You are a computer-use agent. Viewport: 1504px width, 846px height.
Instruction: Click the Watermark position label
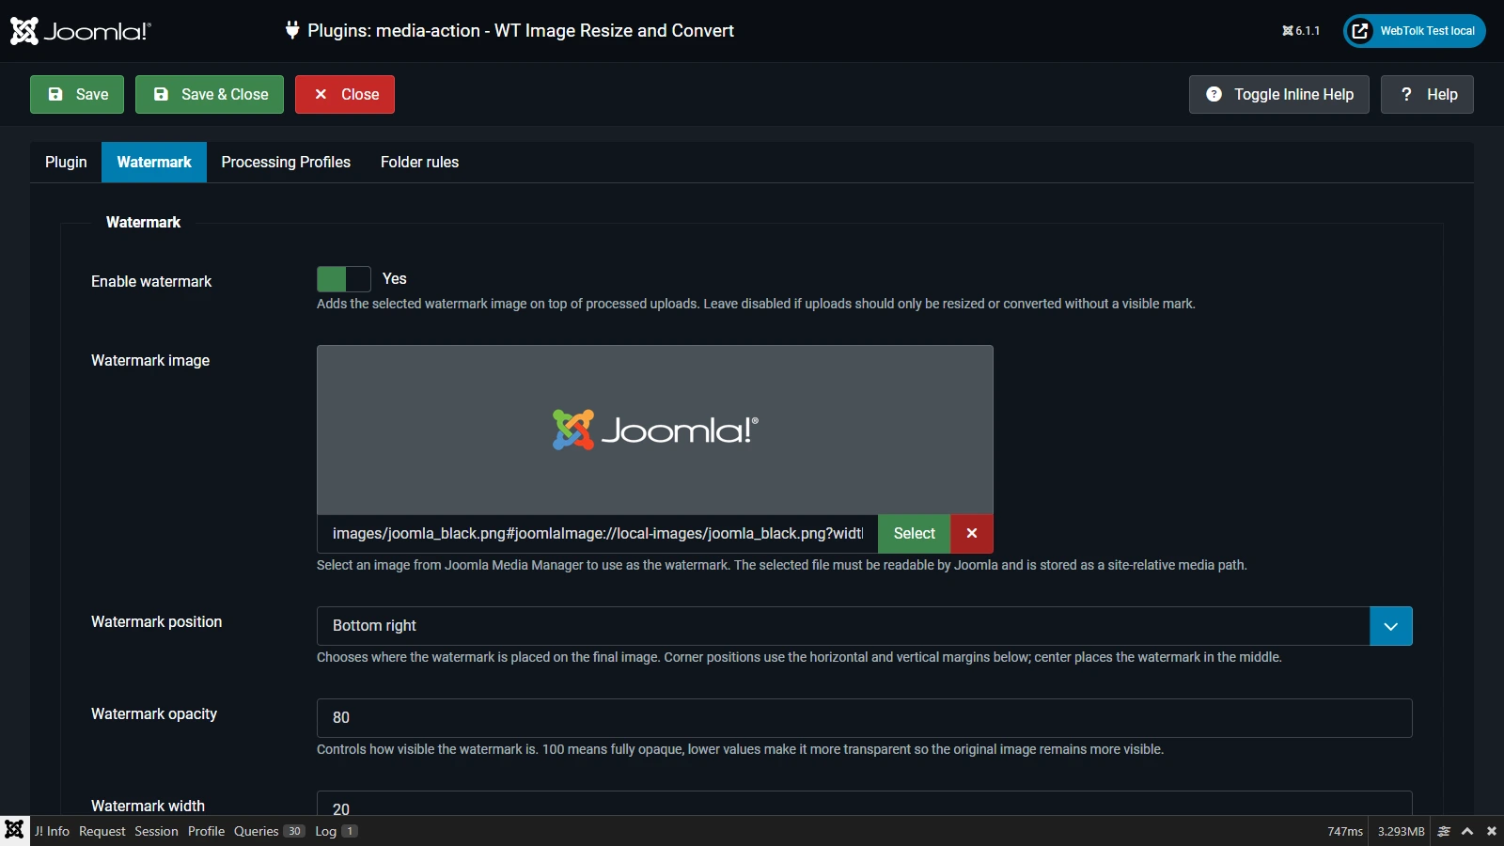pos(157,621)
